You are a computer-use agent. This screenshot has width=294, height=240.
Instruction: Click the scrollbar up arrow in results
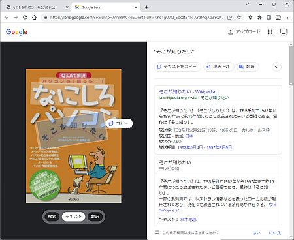(291, 44)
